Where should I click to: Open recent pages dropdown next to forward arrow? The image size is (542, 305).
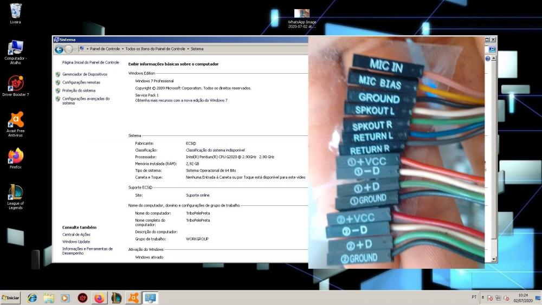tap(75, 49)
